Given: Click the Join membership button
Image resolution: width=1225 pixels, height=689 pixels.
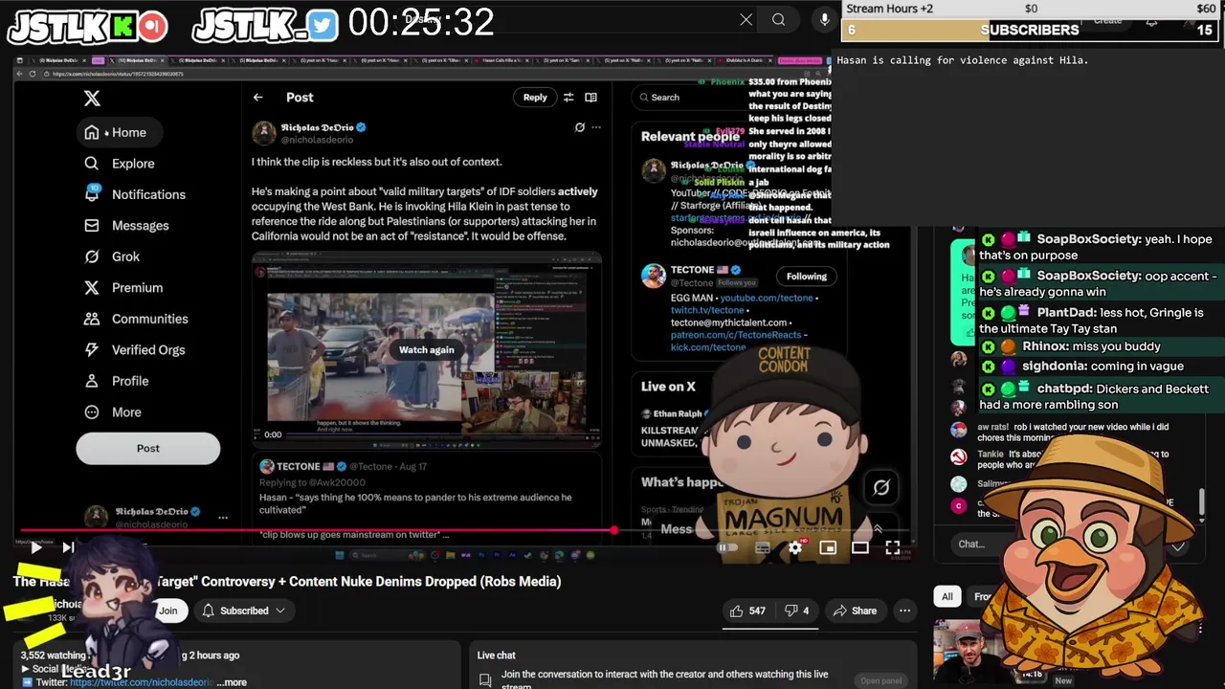Looking at the screenshot, I should [x=168, y=611].
